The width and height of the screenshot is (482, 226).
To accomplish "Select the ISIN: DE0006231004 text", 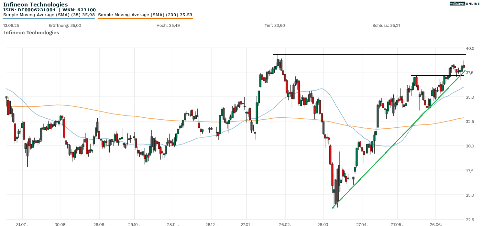I will point(30,10).
